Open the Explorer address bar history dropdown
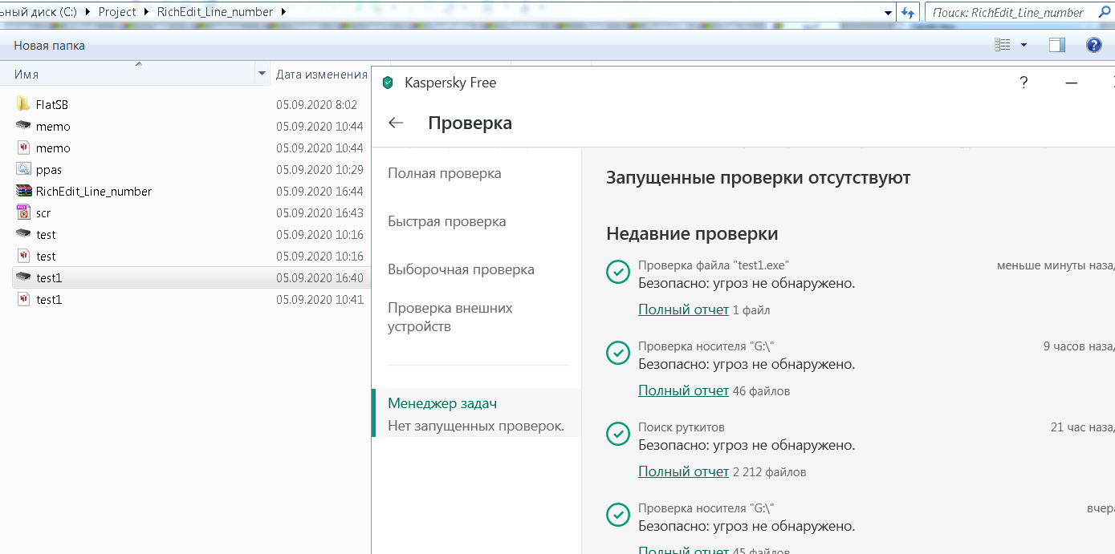 (888, 12)
